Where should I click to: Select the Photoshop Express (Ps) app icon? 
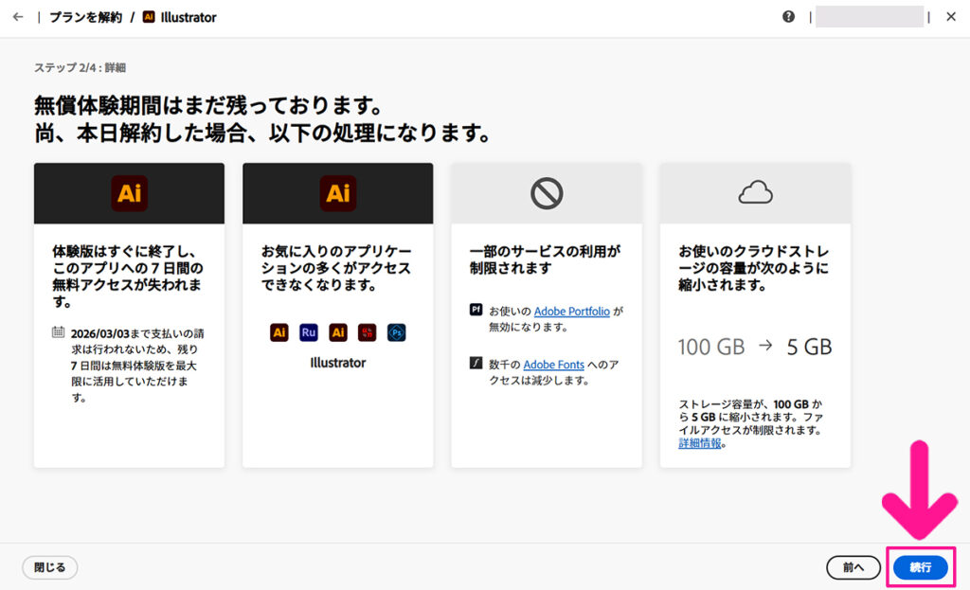[397, 332]
